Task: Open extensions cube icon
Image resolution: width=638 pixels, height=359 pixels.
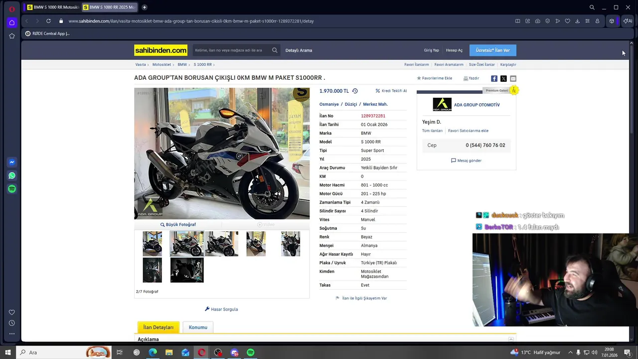Action: click(x=612, y=21)
